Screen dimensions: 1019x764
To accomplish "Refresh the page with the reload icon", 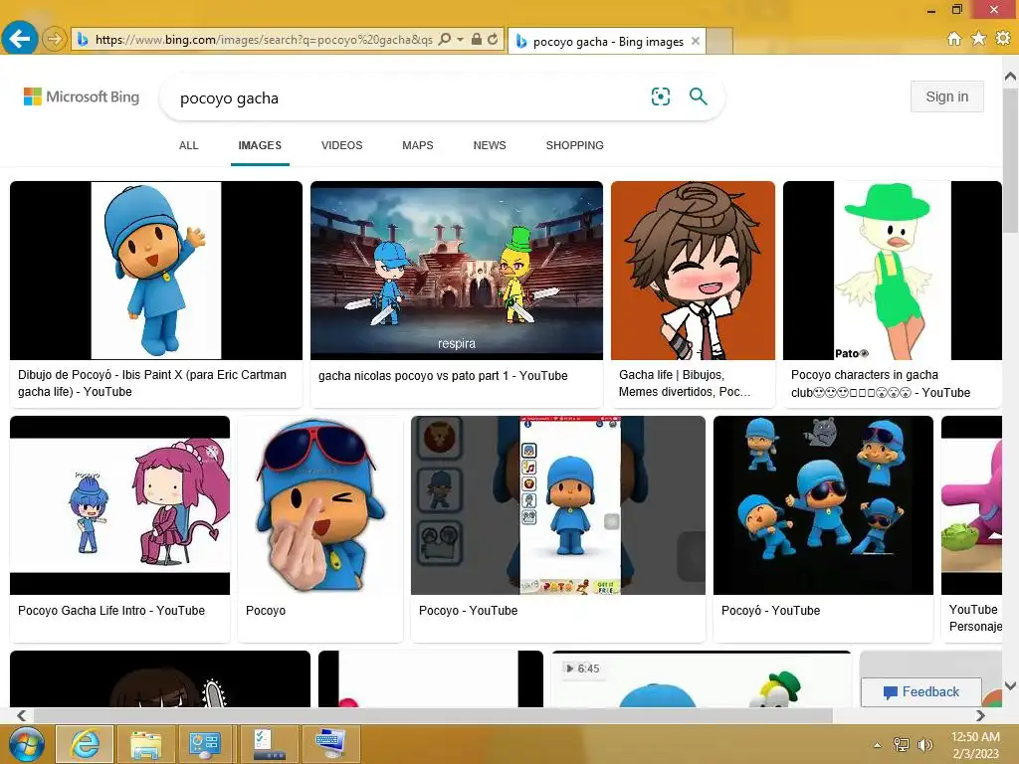I will (x=494, y=39).
